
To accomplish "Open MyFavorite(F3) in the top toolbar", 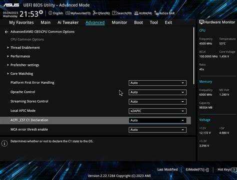I will click(78, 13).
